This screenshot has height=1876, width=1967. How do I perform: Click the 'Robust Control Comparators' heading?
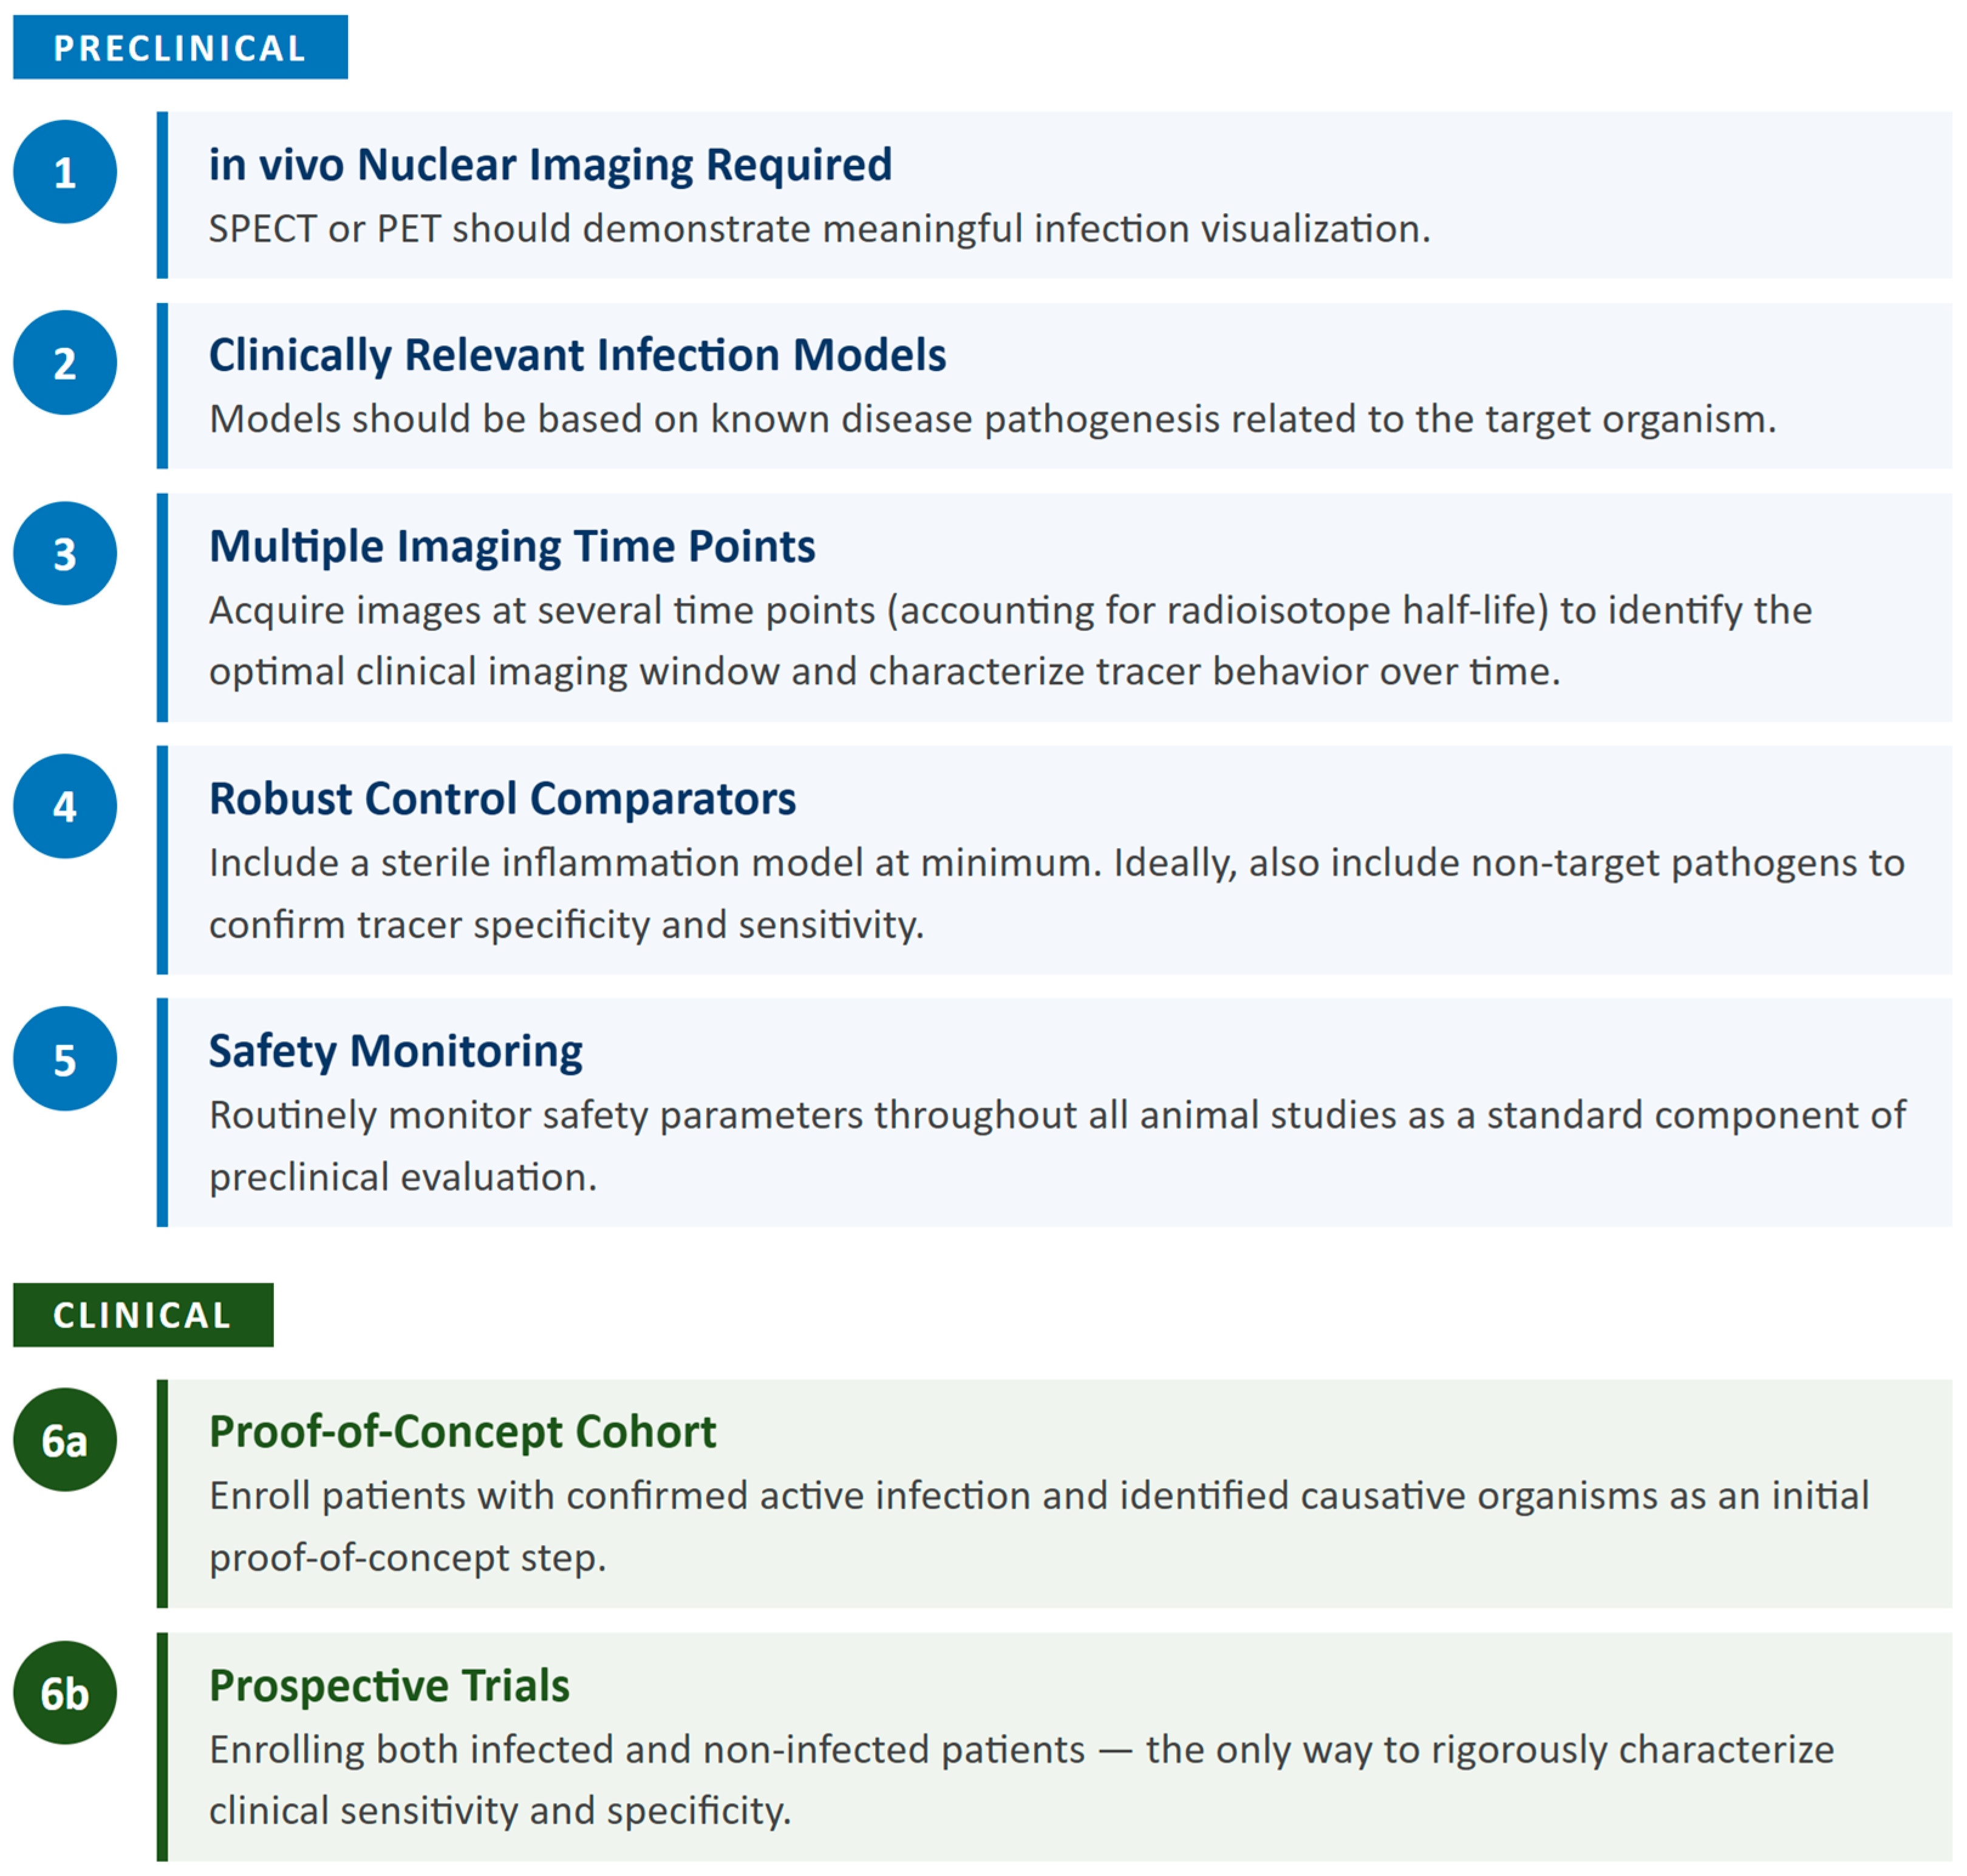tap(502, 799)
